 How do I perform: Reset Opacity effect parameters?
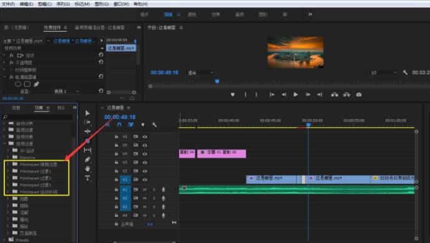pyautogui.click(x=101, y=62)
